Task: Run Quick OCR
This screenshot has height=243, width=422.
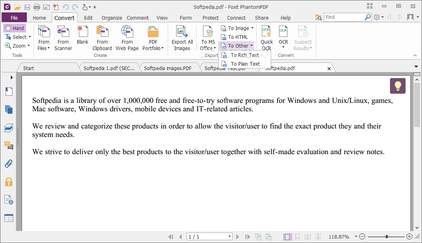Action: tap(267, 38)
